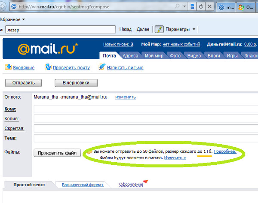This screenshot has width=258, height=203.
Task: Expand the Параметры dropdown arrow
Action: pos(194,29)
